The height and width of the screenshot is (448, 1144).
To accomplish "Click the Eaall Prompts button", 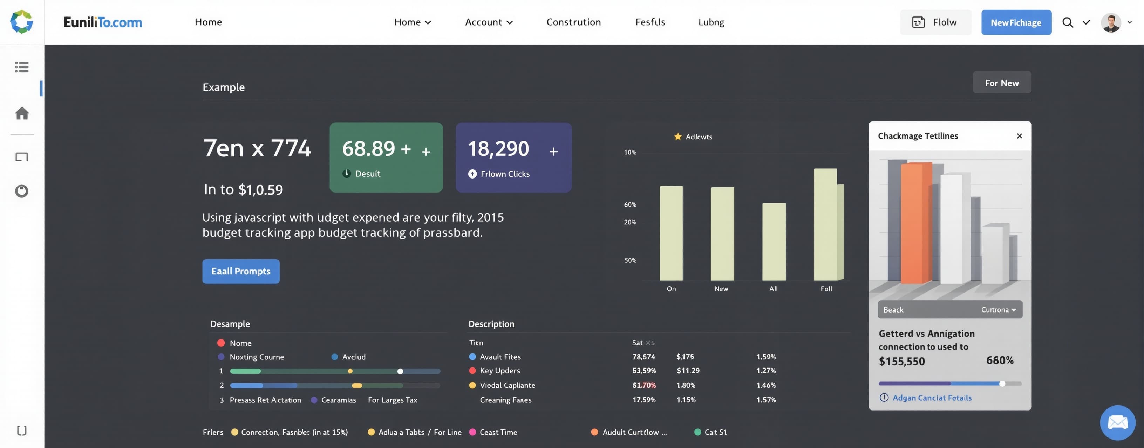I will click(x=241, y=271).
